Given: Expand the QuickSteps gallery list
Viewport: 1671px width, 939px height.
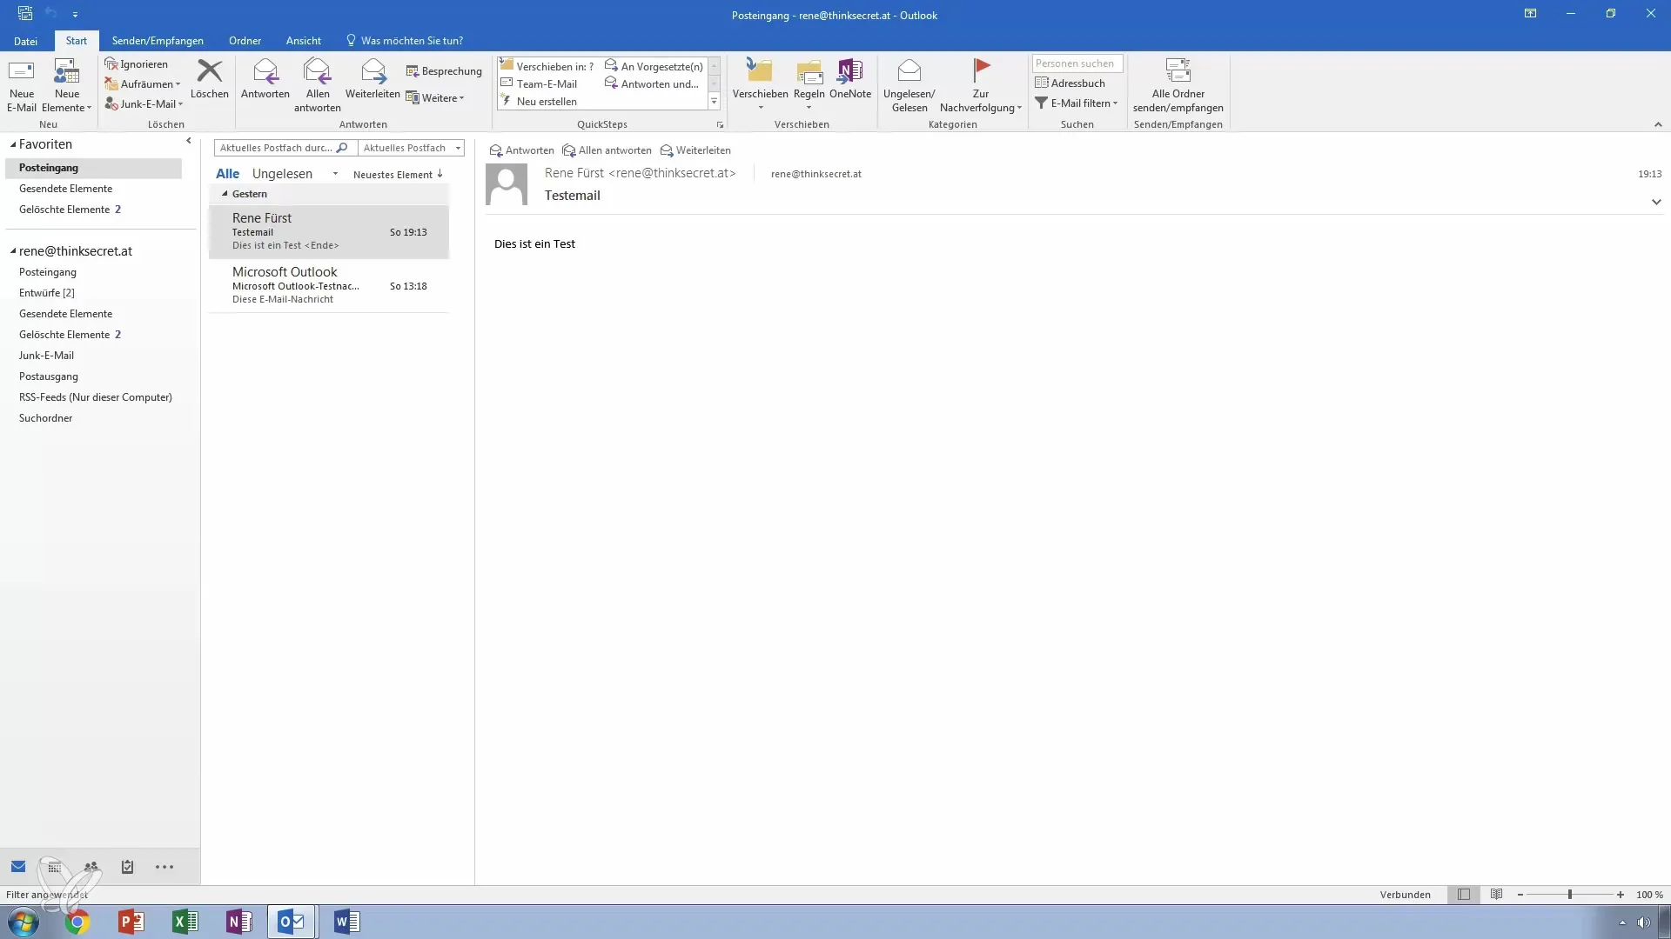Looking at the screenshot, I should (x=715, y=102).
